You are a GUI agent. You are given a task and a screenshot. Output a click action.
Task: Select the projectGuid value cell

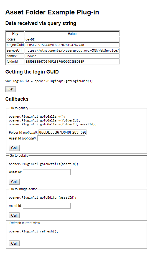coord(72,45)
